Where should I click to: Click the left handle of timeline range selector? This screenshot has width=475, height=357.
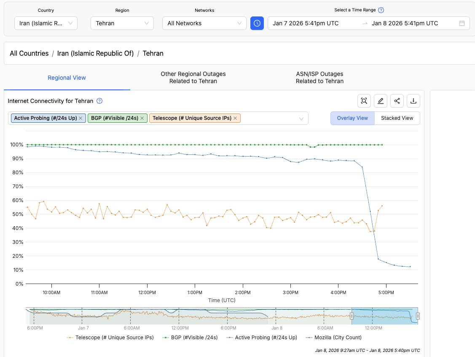352,316
